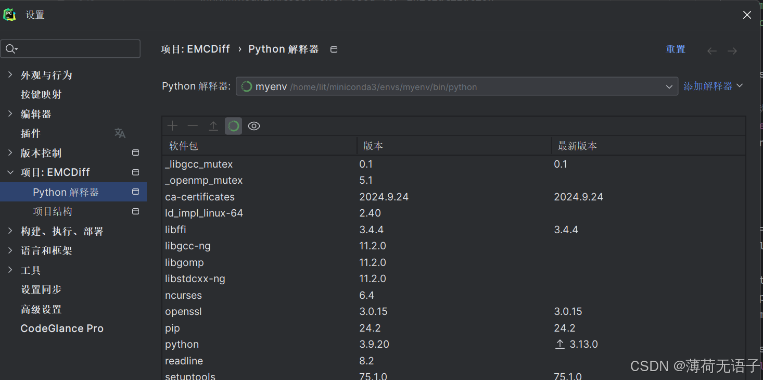Click the upgrade arrow beside 3.13.0
This screenshot has width=763, height=380.
tap(560, 344)
